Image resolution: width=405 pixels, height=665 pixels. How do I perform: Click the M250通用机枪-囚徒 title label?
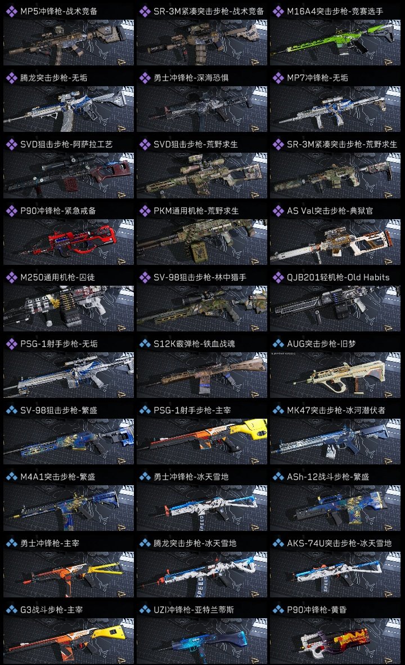pos(57,277)
